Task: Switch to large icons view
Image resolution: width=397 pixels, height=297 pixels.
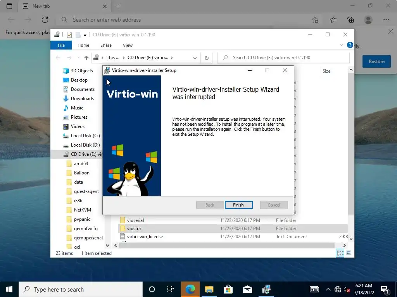Action: pos(349,253)
